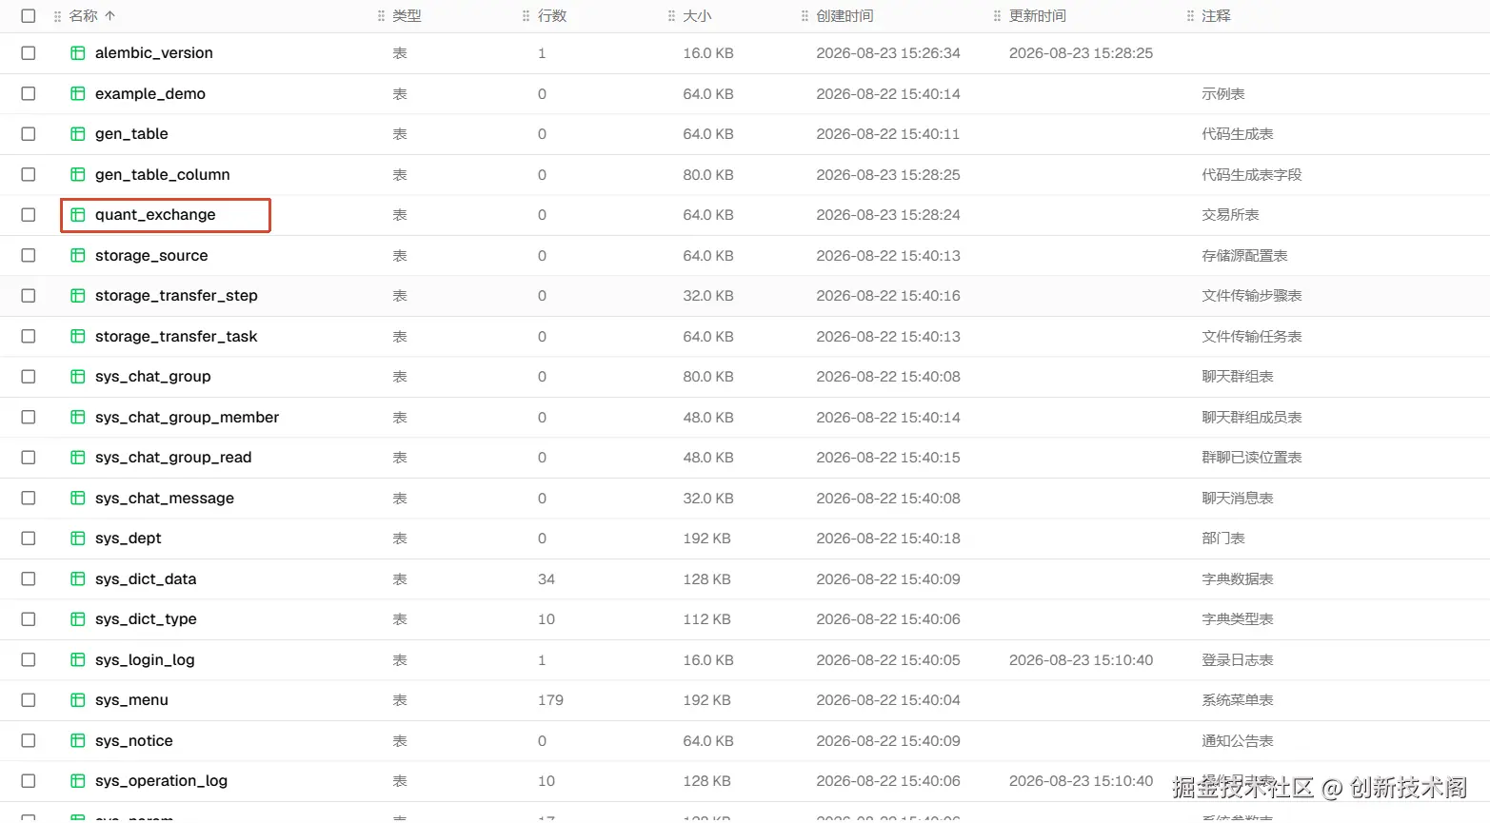Open the sys_operation_log table name

coord(161,781)
